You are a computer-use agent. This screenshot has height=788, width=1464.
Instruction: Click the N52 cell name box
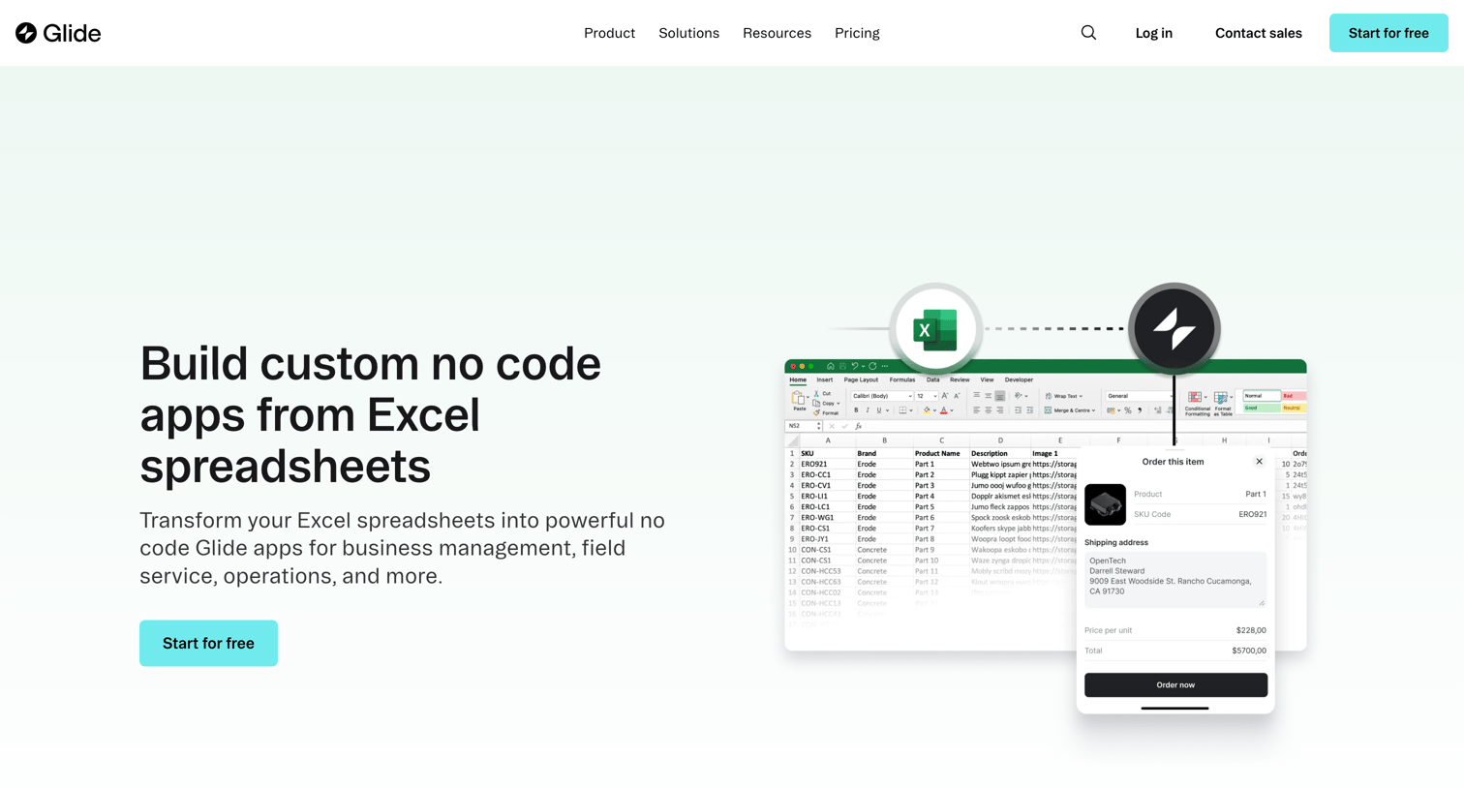coord(803,426)
